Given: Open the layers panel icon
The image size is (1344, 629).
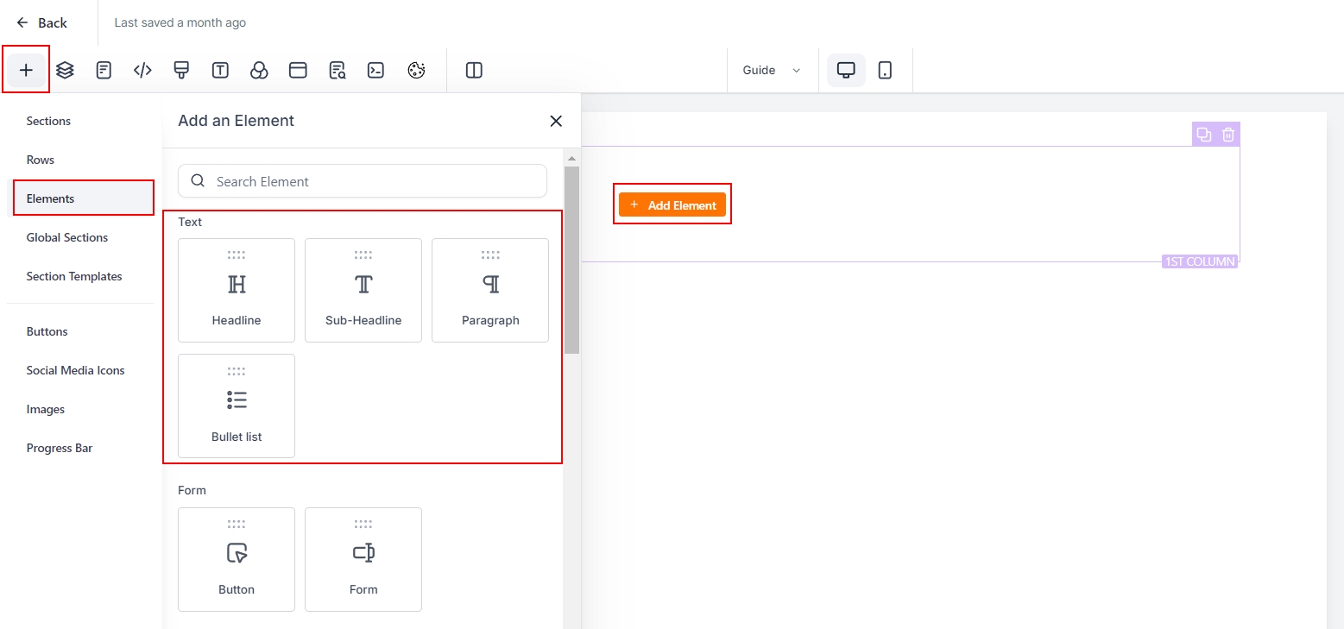Looking at the screenshot, I should (65, 70).
